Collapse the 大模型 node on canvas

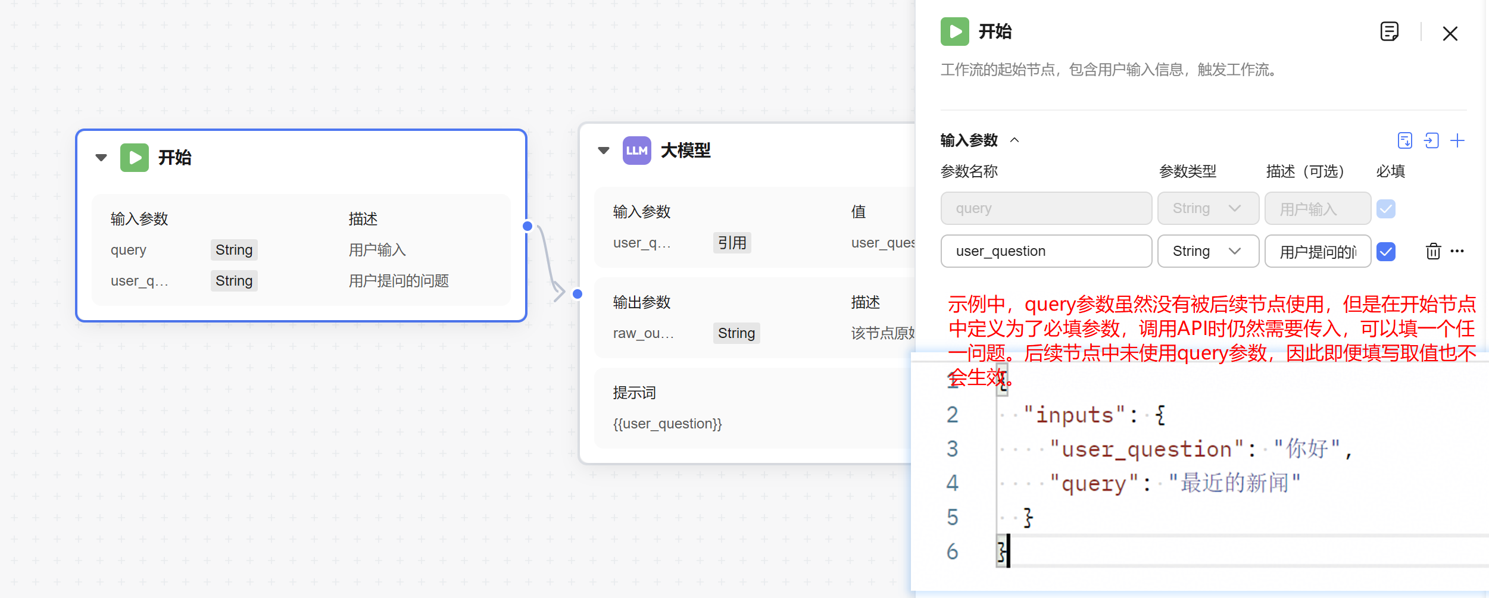[604, 151]
